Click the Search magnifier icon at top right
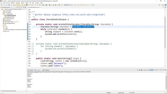 (159, 5)
